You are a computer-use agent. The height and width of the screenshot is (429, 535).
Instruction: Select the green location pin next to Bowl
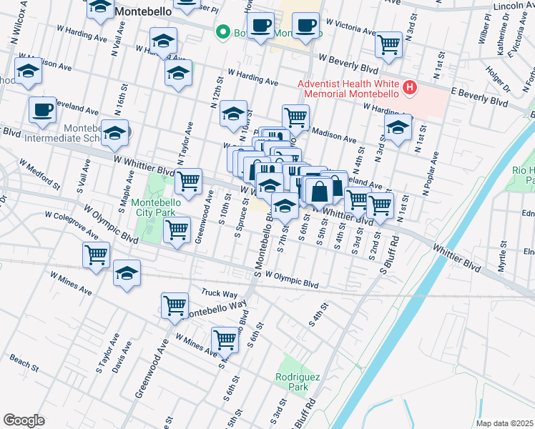pyautogui.click(x=223, y=33)
